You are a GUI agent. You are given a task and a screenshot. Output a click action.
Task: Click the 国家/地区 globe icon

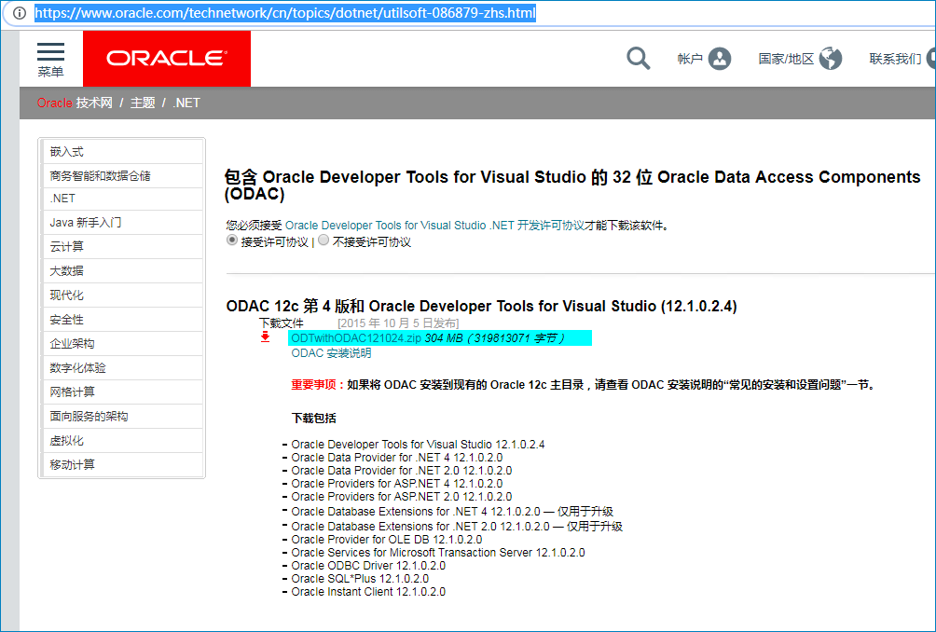(831, 59)
